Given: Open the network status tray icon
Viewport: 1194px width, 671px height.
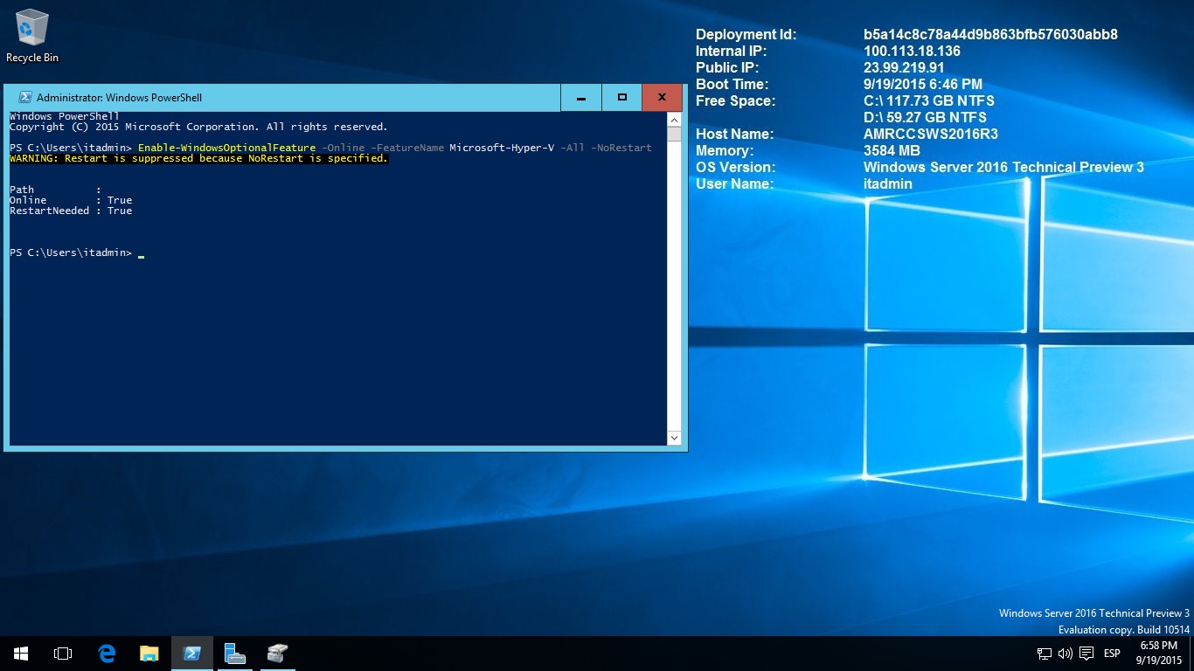Looking at the screenshot, I should pyautogui.click(x=1044, y=654).
